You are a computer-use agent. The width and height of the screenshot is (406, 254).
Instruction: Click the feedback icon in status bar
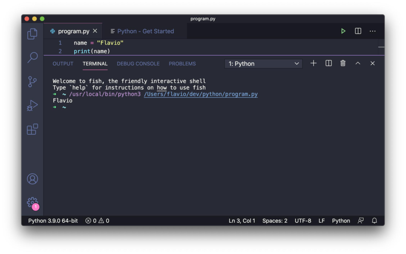(360, 221)
